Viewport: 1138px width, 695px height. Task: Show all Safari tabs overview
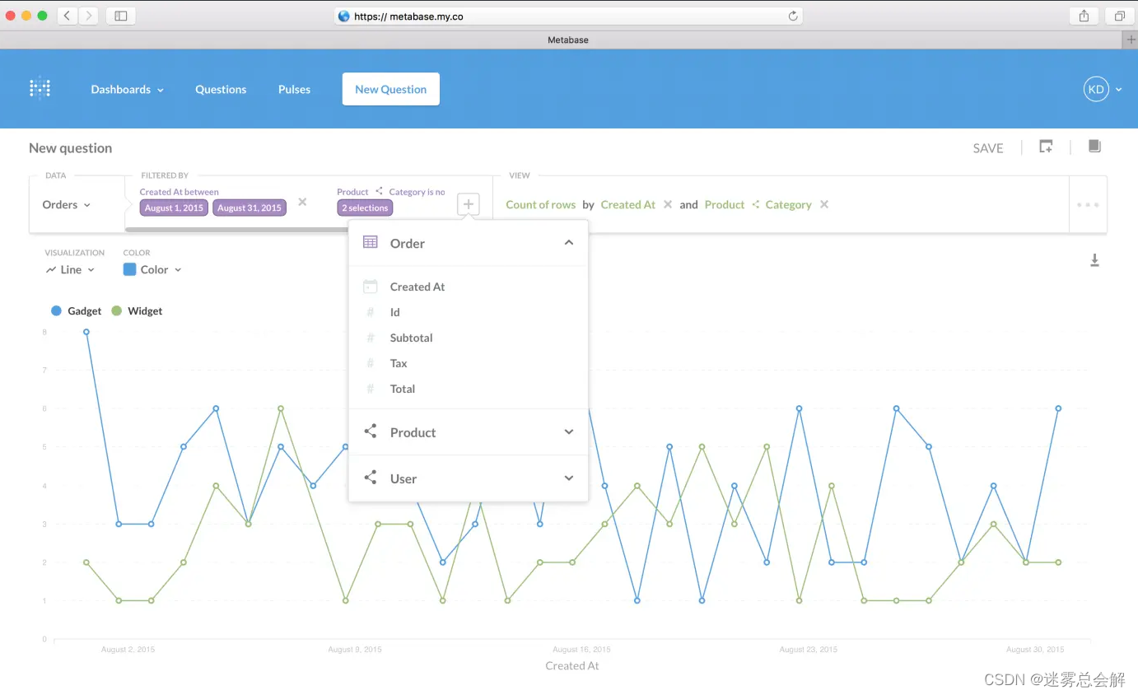[1120, 16]
